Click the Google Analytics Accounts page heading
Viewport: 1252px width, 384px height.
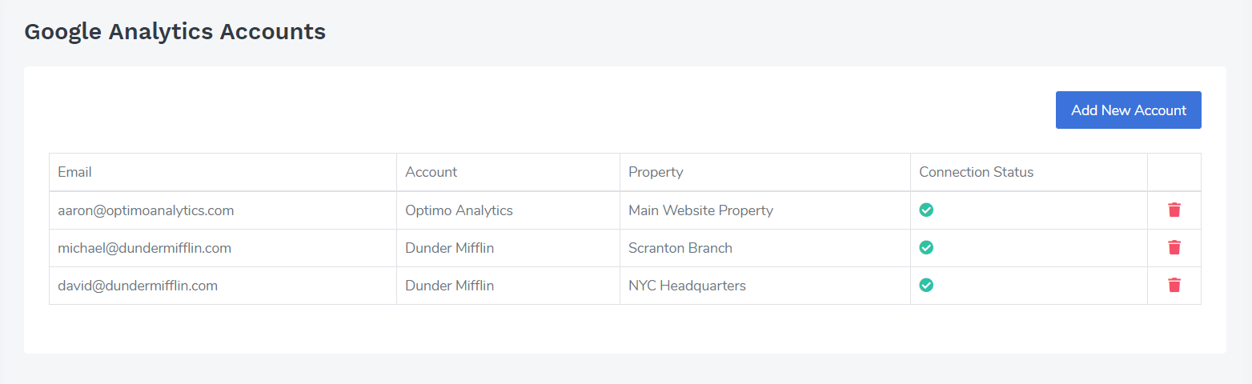tap(175, 32)
